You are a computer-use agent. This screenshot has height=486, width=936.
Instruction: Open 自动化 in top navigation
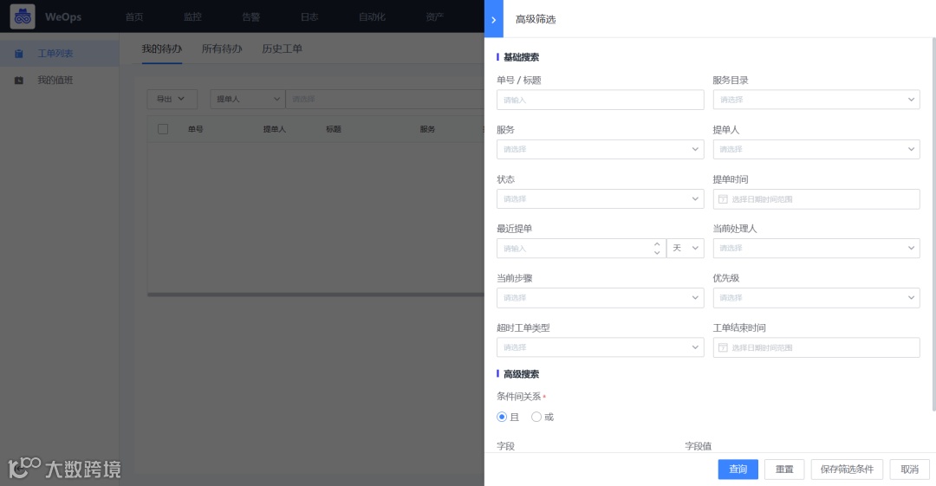pos(372,16)
